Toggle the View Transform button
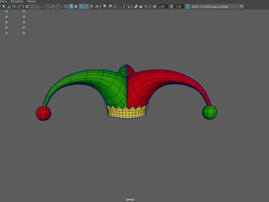Image resolution: width=269 pixels, height=202 pixels. 187,7
